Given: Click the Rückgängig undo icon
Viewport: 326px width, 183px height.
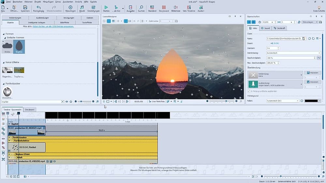Looking at the screenshot, I should (38, 7).
